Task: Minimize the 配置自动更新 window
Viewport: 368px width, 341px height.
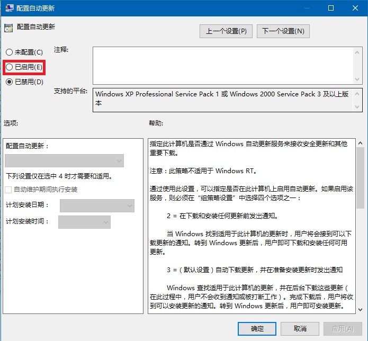Action: tap(307, 8)
